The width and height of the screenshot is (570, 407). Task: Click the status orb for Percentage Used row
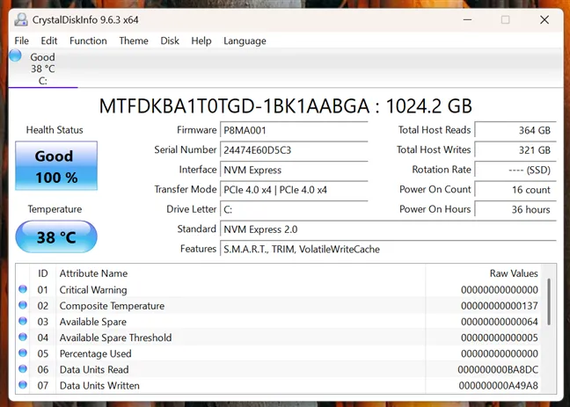click(23, 353)
